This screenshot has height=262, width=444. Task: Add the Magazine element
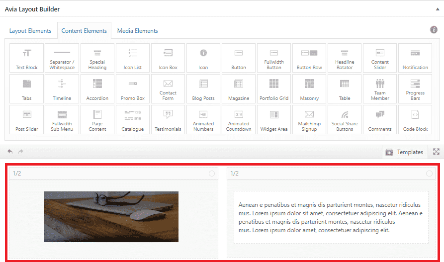point(239,88)
